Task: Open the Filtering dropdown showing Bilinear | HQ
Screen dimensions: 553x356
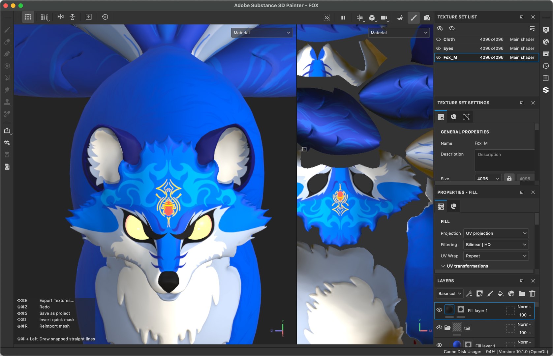Action: click(x=496, y=245)
